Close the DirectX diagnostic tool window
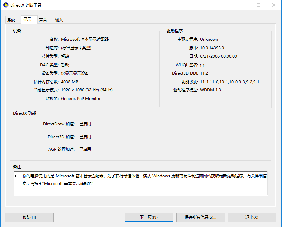The height and width of the screenshot is (227, 282). [x=273, y=5]
